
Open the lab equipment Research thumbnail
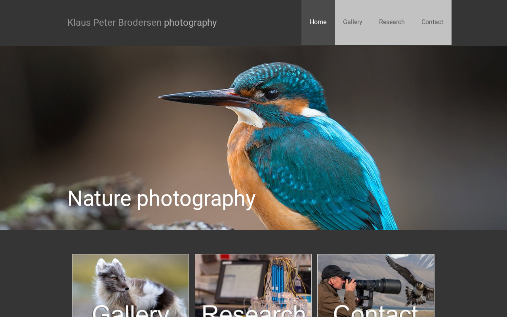coord(253,286)
